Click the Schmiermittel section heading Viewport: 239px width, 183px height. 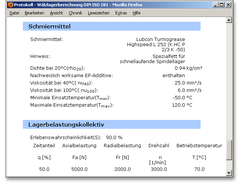click(49, 27)
